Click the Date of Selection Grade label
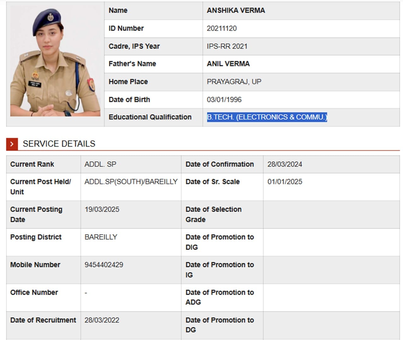403x340 pixels. point(213,214)
